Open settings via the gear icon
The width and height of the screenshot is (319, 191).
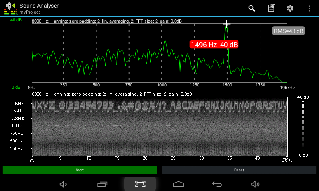[x=290, y=8]
